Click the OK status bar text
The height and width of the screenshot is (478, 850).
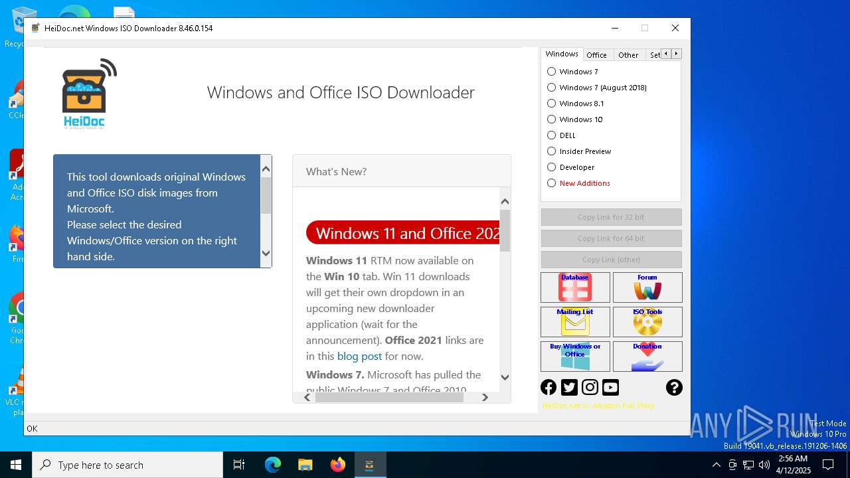tap(32, 429)
